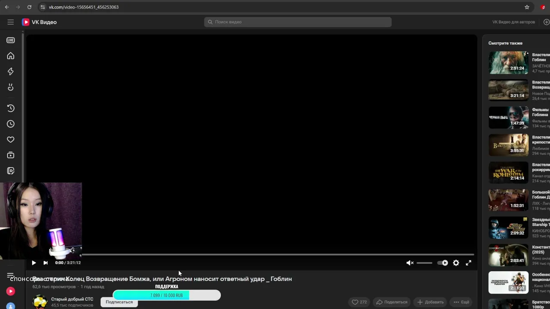Open the Constantine thumbnail 2:03:41
The image size is (550, 309).
508,254
